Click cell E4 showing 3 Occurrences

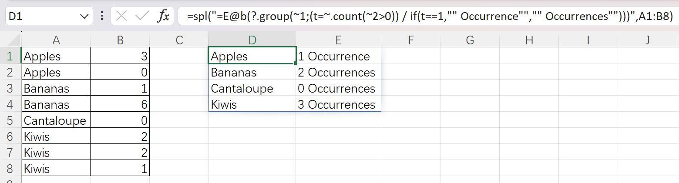tap(338, 104)
